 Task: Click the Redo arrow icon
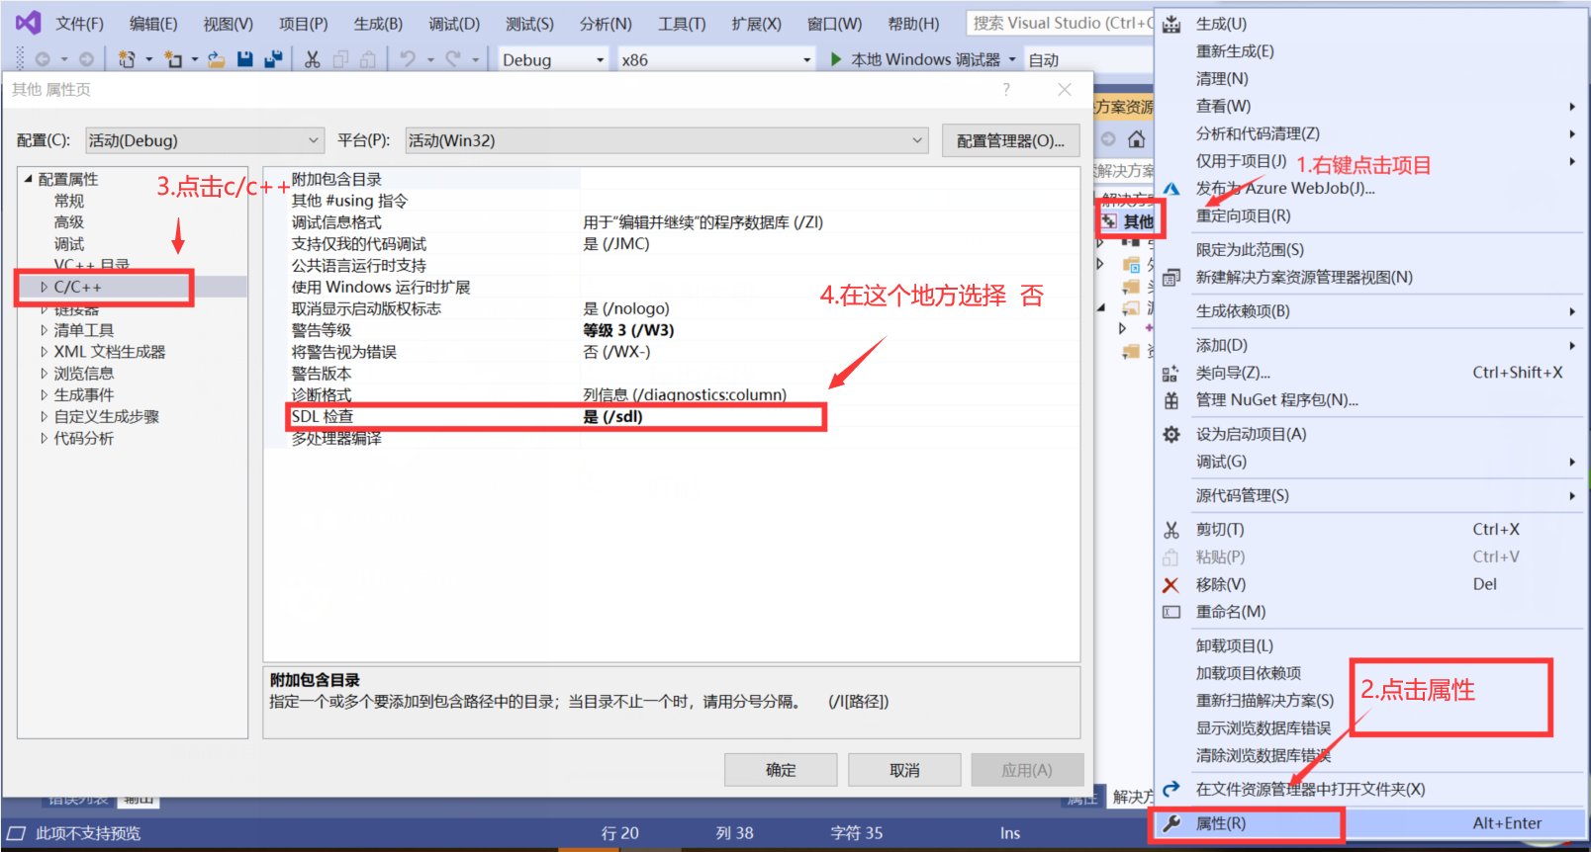point(453,59)
